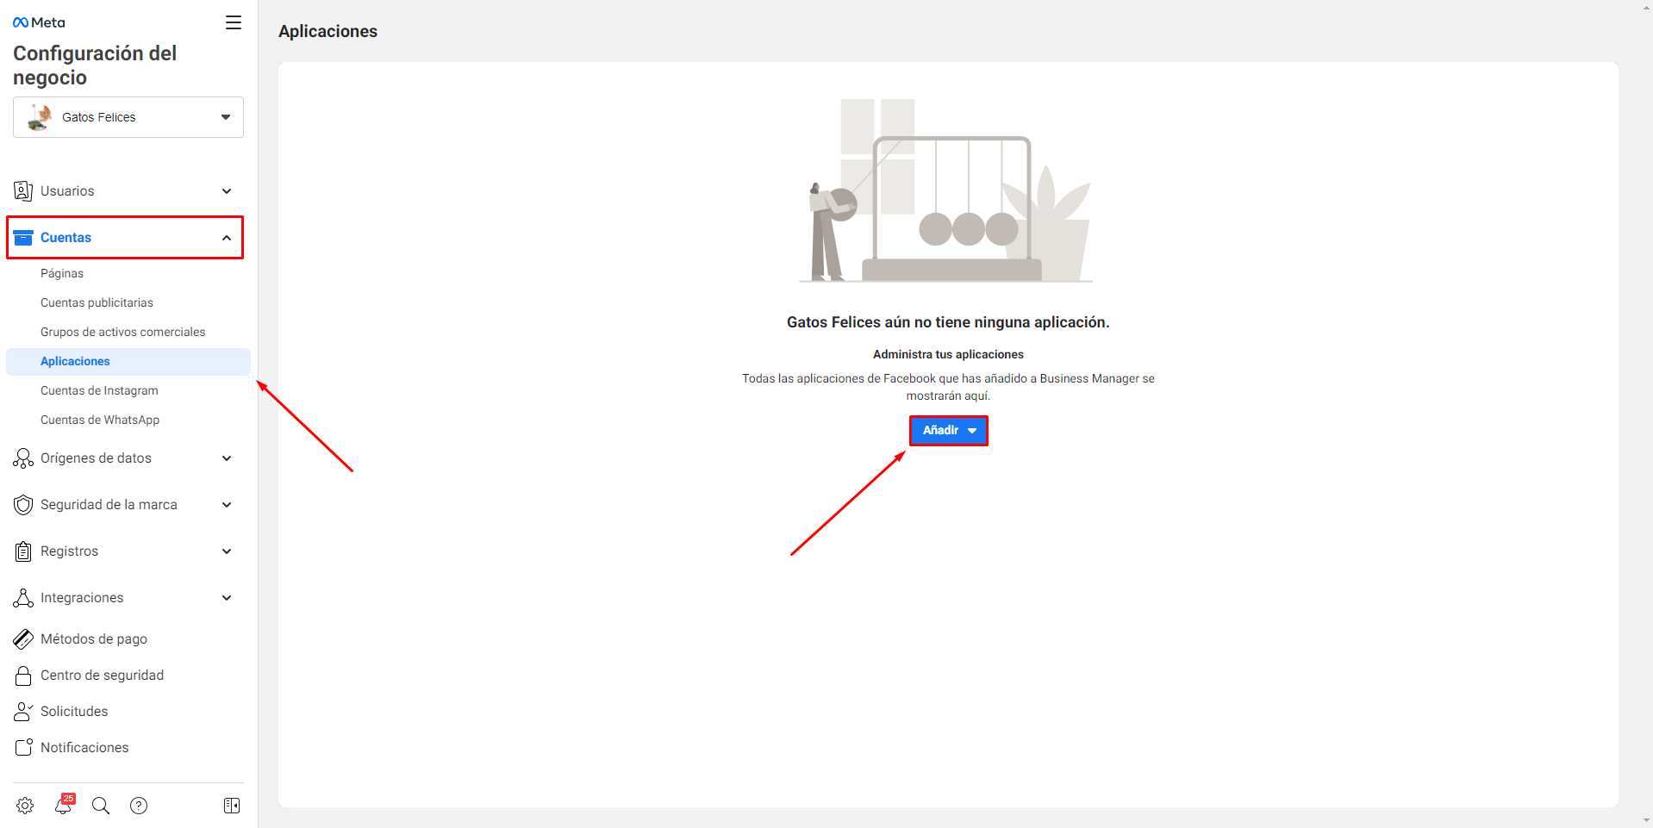Expand the Integraciones section chevron

tap(227, 598)
